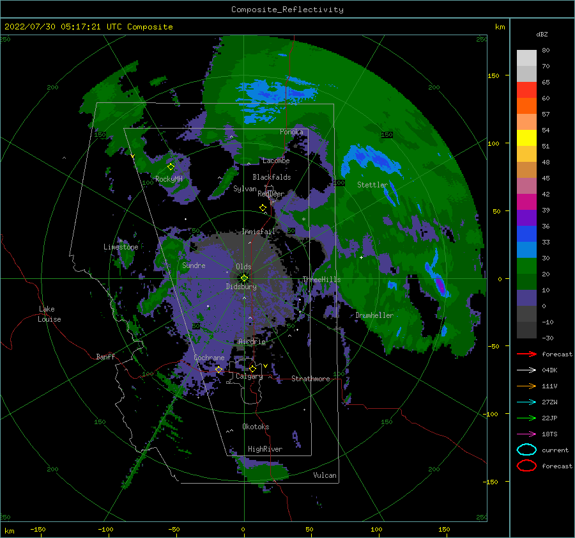Select the red forecast arrow legend icon

point(527,354)
